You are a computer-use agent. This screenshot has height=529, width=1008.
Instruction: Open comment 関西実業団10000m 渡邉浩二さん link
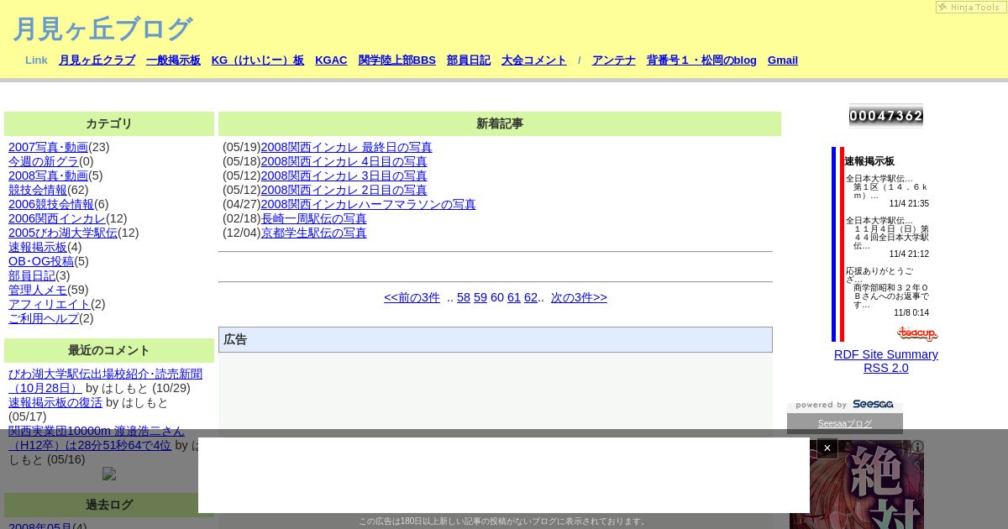pos(96,437)
